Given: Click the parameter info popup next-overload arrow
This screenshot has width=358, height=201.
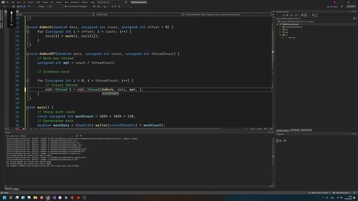Looking at the screenshot, I should tap(111, 93).
